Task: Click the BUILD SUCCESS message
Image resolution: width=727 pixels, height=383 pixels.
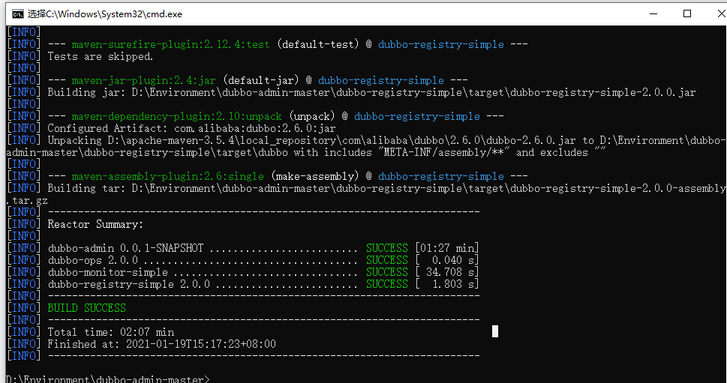Action: [x=87, y=309]
